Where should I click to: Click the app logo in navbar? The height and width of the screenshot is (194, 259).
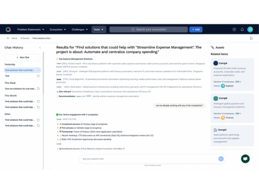click(8, 29)
